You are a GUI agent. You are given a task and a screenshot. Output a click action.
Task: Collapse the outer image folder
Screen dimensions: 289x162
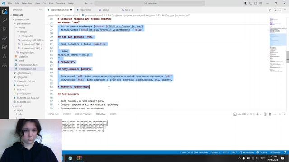[x=22, y=28]
